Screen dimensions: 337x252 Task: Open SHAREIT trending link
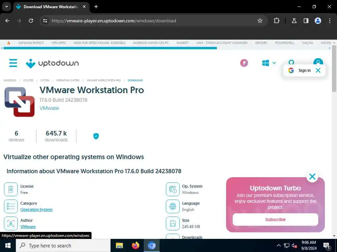point(182,43)
